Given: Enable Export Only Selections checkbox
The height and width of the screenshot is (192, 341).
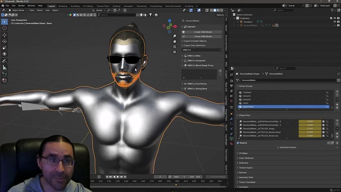Looking at the screenshot, I should [x=182, y=46].
